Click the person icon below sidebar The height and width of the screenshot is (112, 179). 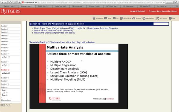pyautogui.click(x=9, y=105)
